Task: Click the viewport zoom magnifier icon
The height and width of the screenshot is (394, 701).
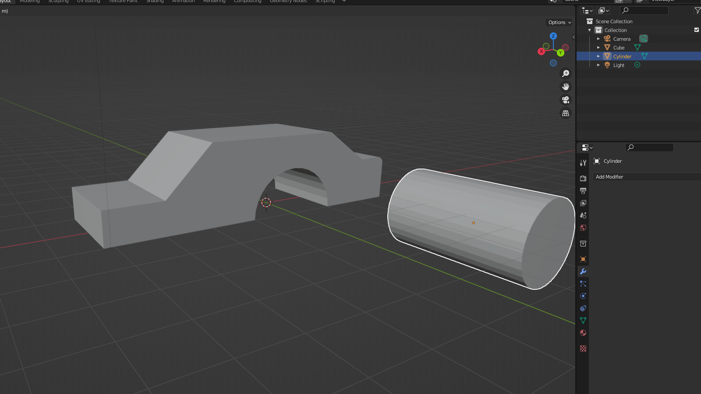Action: coord(566,74)
